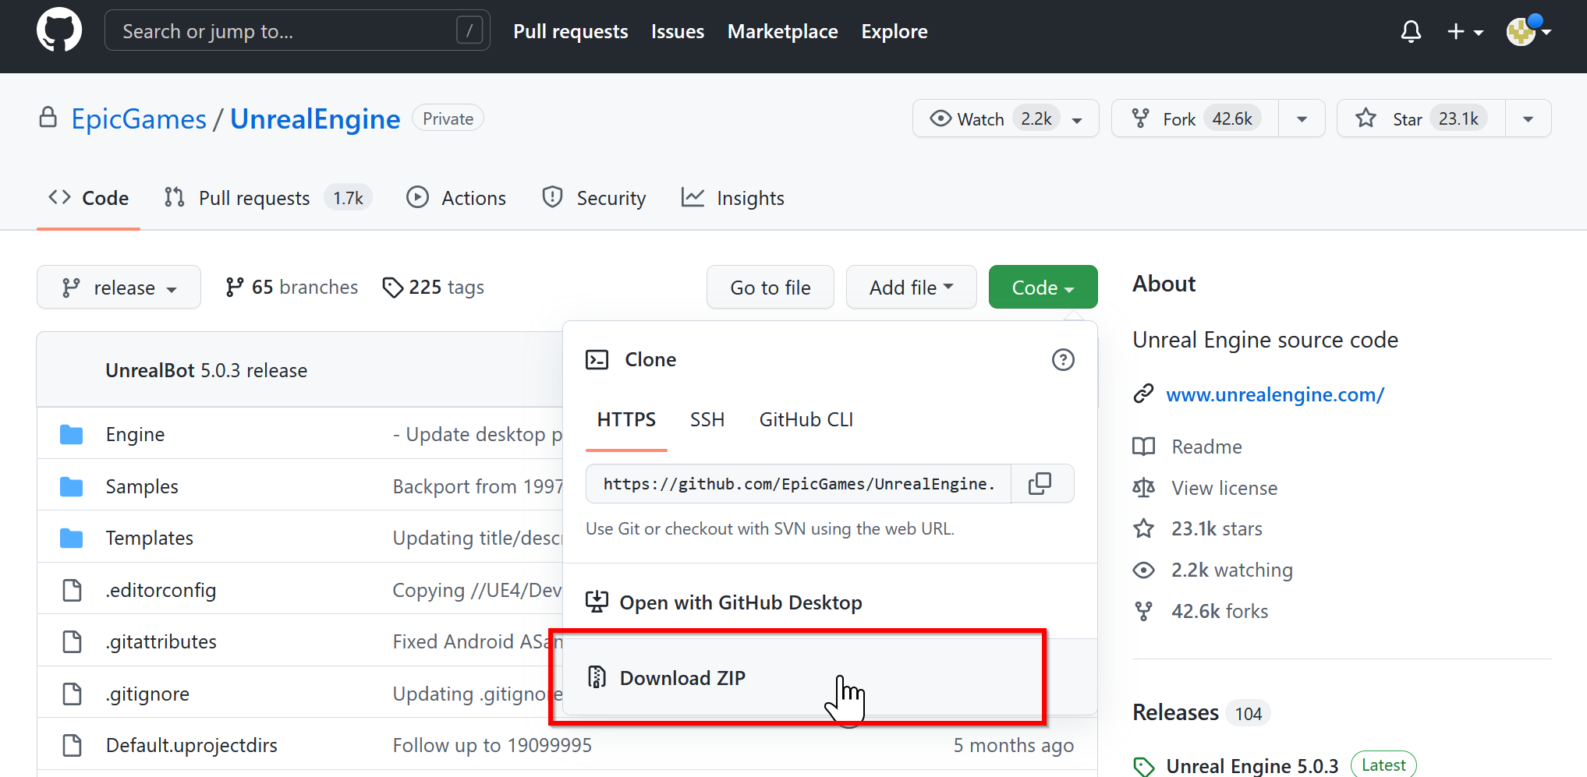Image resolution: width=1587 pixels, height=777 pixels.
Task: Switch to the repository Pull requests tab
Action: click(267, 198)
